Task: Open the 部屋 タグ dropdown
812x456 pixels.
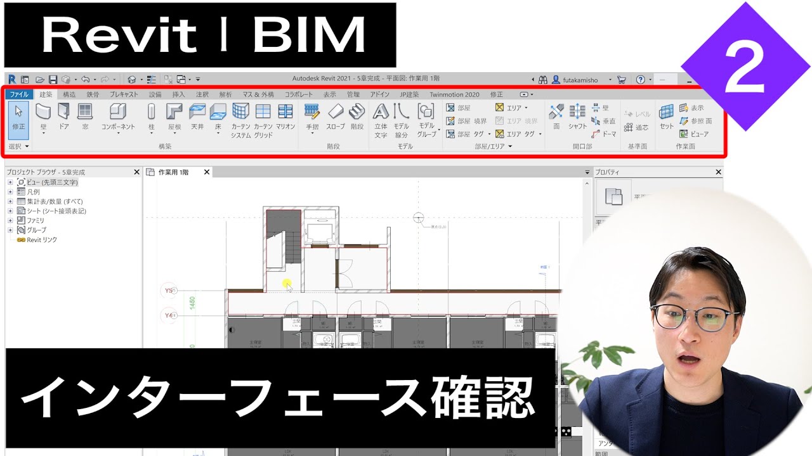Action: [x=489, y=134]
